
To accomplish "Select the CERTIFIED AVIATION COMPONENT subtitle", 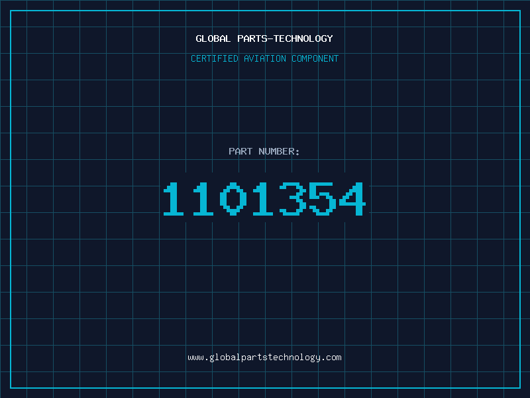I will click(x=264, y=58).
